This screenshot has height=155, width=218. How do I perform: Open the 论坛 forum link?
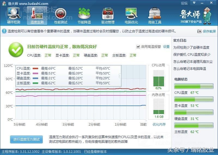pyautogui.click(x=184, y=3)
